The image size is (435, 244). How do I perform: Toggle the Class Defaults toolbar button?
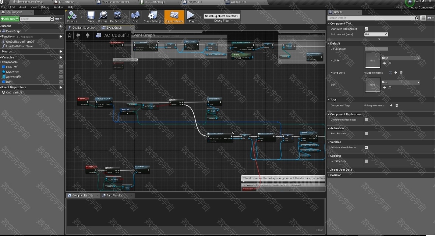pyautogui.click(x=174, y=17)
